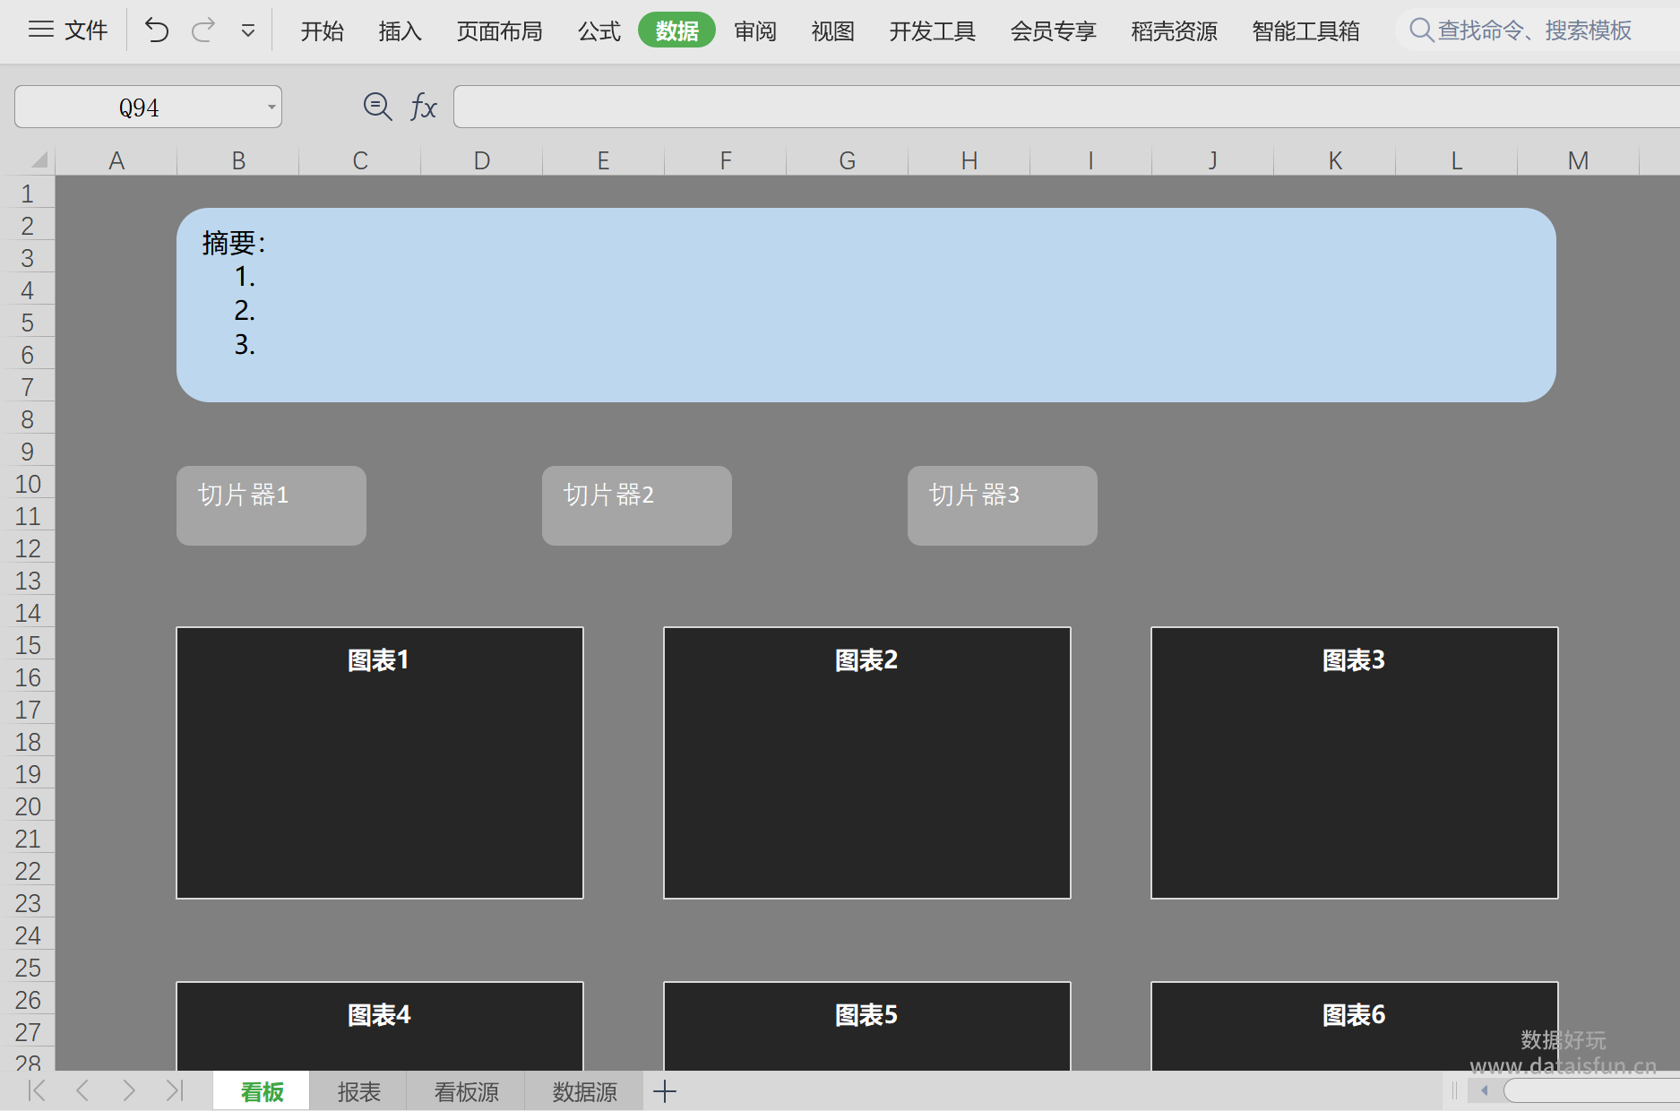Select column A header
This screenshot has height=1111, width=1680.
[x=116, y=160]
